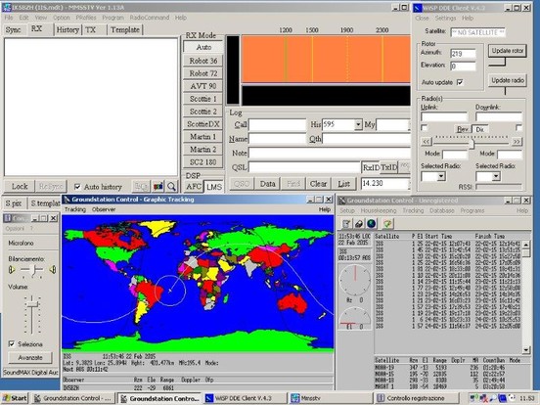Image resolution: width=540 pixels, height=405 pixels.
Task: Click the left speaker icon under Bilanciamento
Action: 12,270
